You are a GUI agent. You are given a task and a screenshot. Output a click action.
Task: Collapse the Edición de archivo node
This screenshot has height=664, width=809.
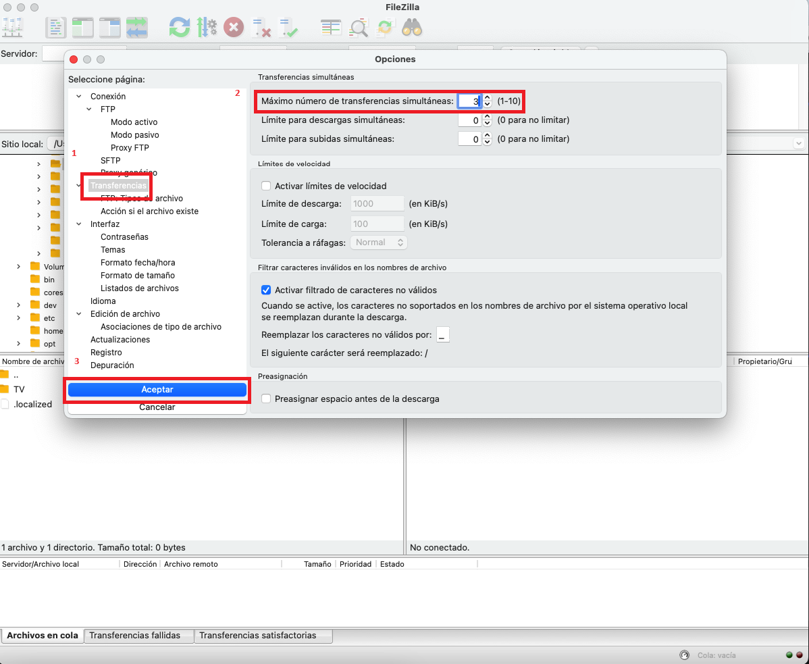click(79, 313)
